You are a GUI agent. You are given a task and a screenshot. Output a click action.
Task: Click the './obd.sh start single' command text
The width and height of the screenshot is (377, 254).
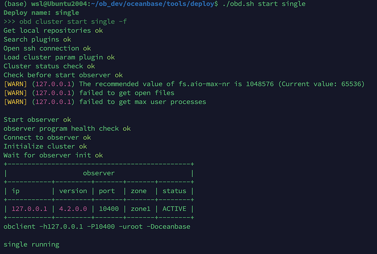pos(264,4)
